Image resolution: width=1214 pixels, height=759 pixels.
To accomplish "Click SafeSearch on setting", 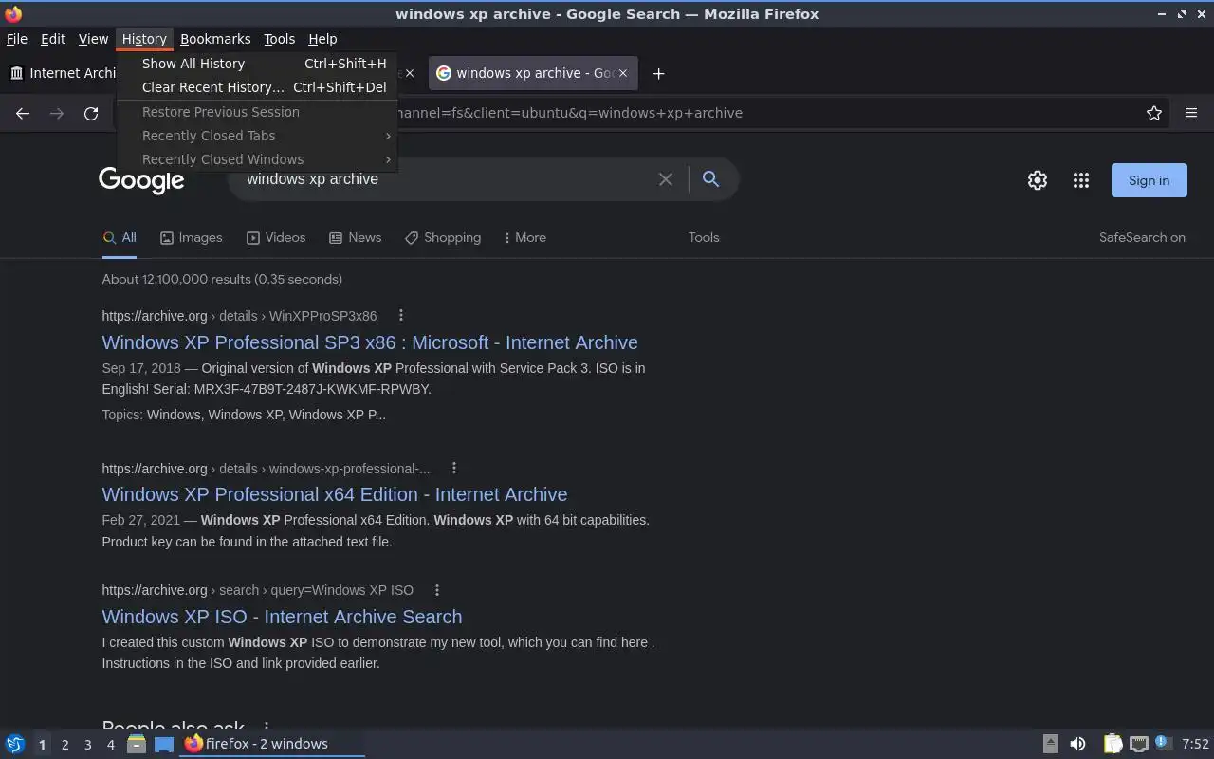I will 1142,237.
